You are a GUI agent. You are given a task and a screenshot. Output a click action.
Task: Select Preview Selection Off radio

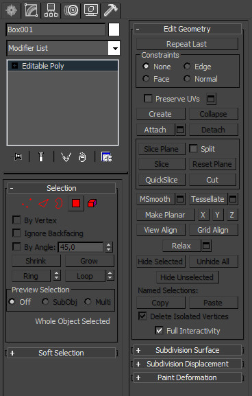12,301
